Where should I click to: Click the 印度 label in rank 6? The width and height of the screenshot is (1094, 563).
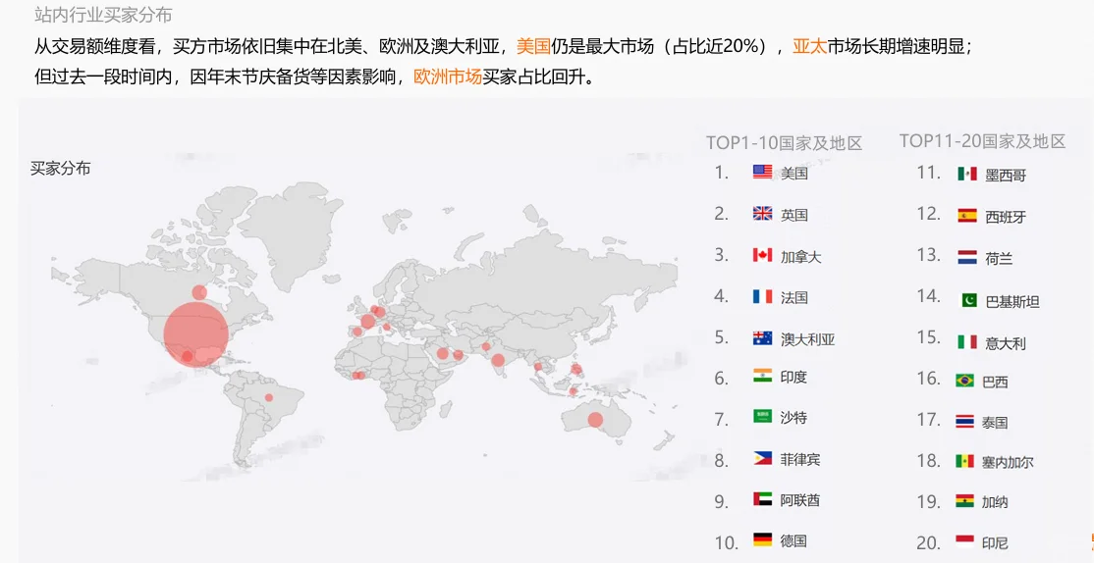pos(794,377)
